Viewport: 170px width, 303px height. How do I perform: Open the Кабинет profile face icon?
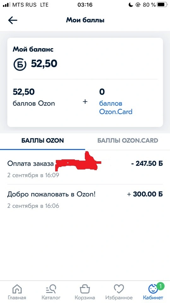pyautogui.click(x=153, y=289)
